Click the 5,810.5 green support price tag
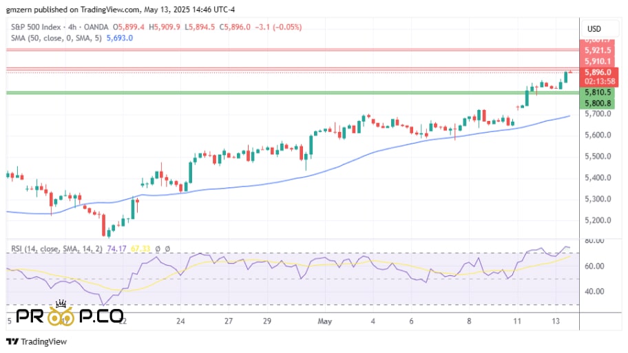This screenshot has width=628, height=353. [598, 92]
